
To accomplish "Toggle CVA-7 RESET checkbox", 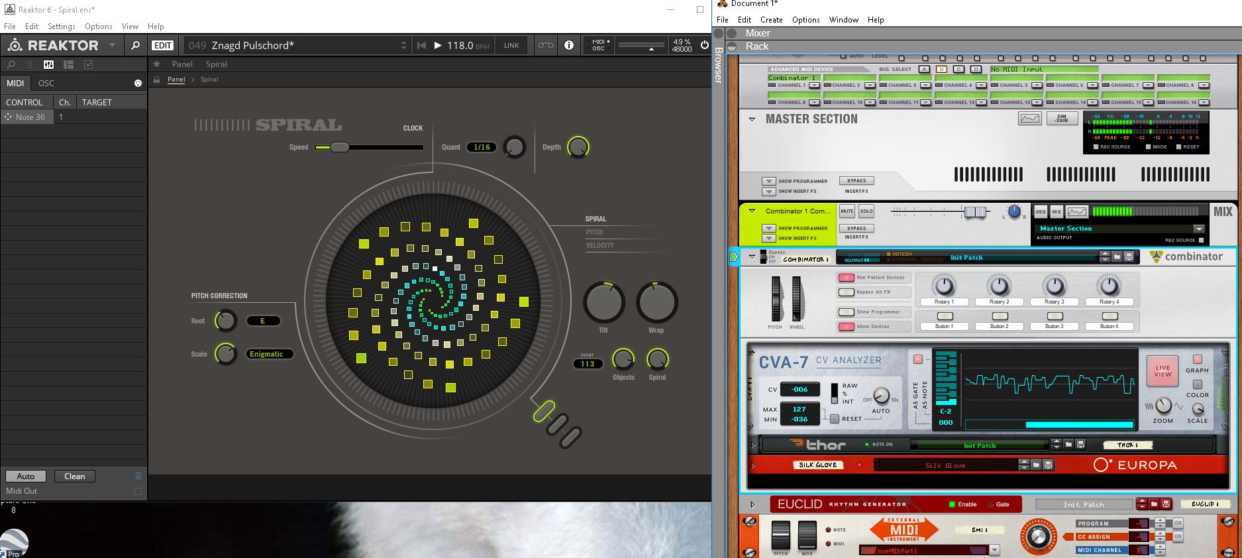I will click(835, 419).
